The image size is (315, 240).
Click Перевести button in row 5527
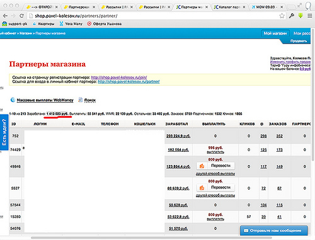(215, 188)
